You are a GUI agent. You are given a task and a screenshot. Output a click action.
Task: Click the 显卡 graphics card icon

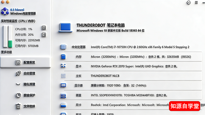click(63, 66)
